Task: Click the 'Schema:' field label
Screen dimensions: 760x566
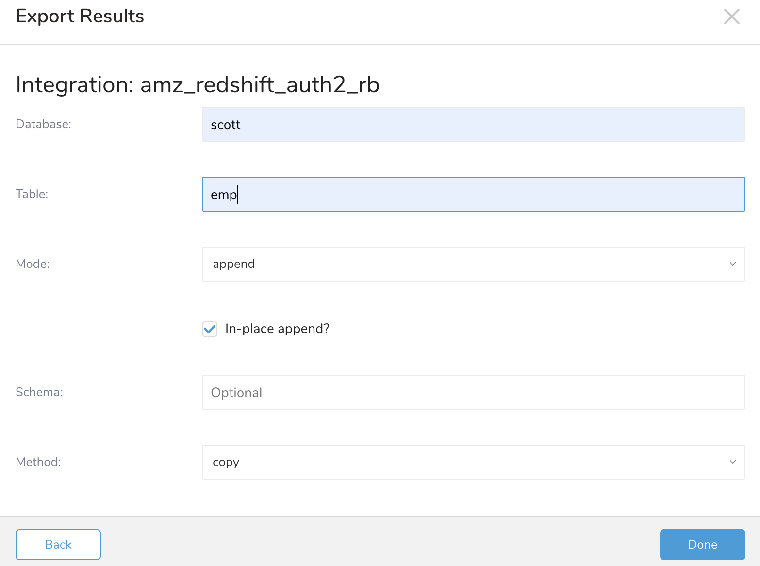Action: pyautogui.click(x=39, y=392)
